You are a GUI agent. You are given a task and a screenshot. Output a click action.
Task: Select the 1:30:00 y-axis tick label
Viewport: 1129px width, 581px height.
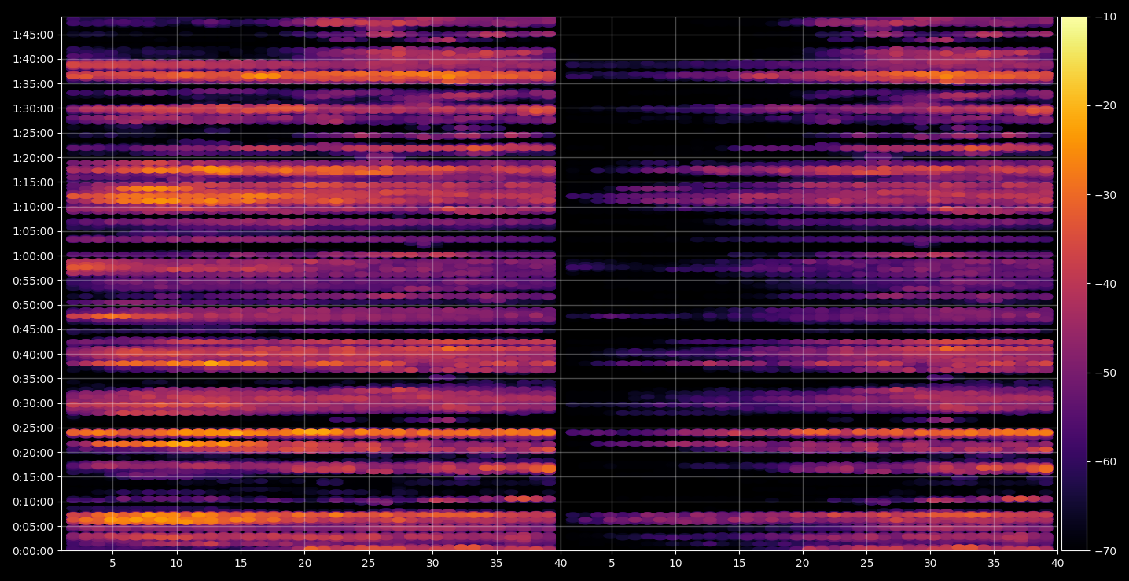point(33,108)
